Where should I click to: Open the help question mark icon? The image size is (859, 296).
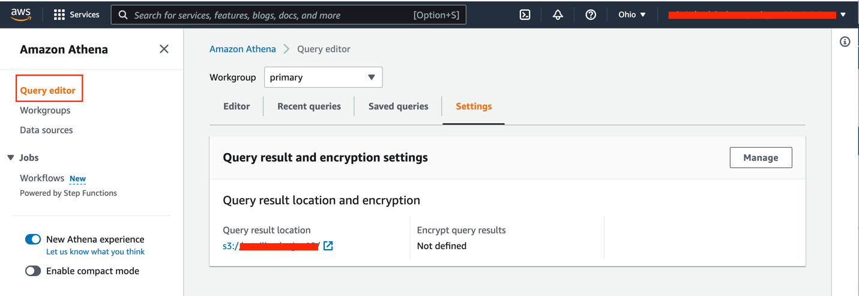click(591, 14)
